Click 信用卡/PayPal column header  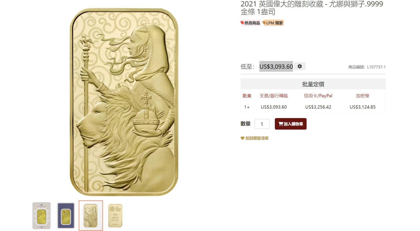coord(318,96)
